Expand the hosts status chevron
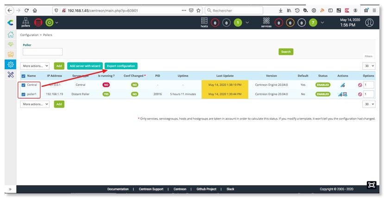This screenshot has width=384, height=198. click(x=247, y=23)
